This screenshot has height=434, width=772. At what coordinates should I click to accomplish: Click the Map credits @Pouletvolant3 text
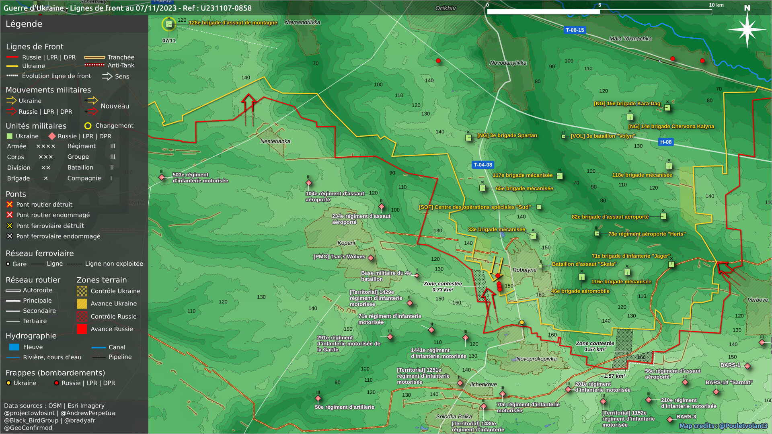coord(723,426)
